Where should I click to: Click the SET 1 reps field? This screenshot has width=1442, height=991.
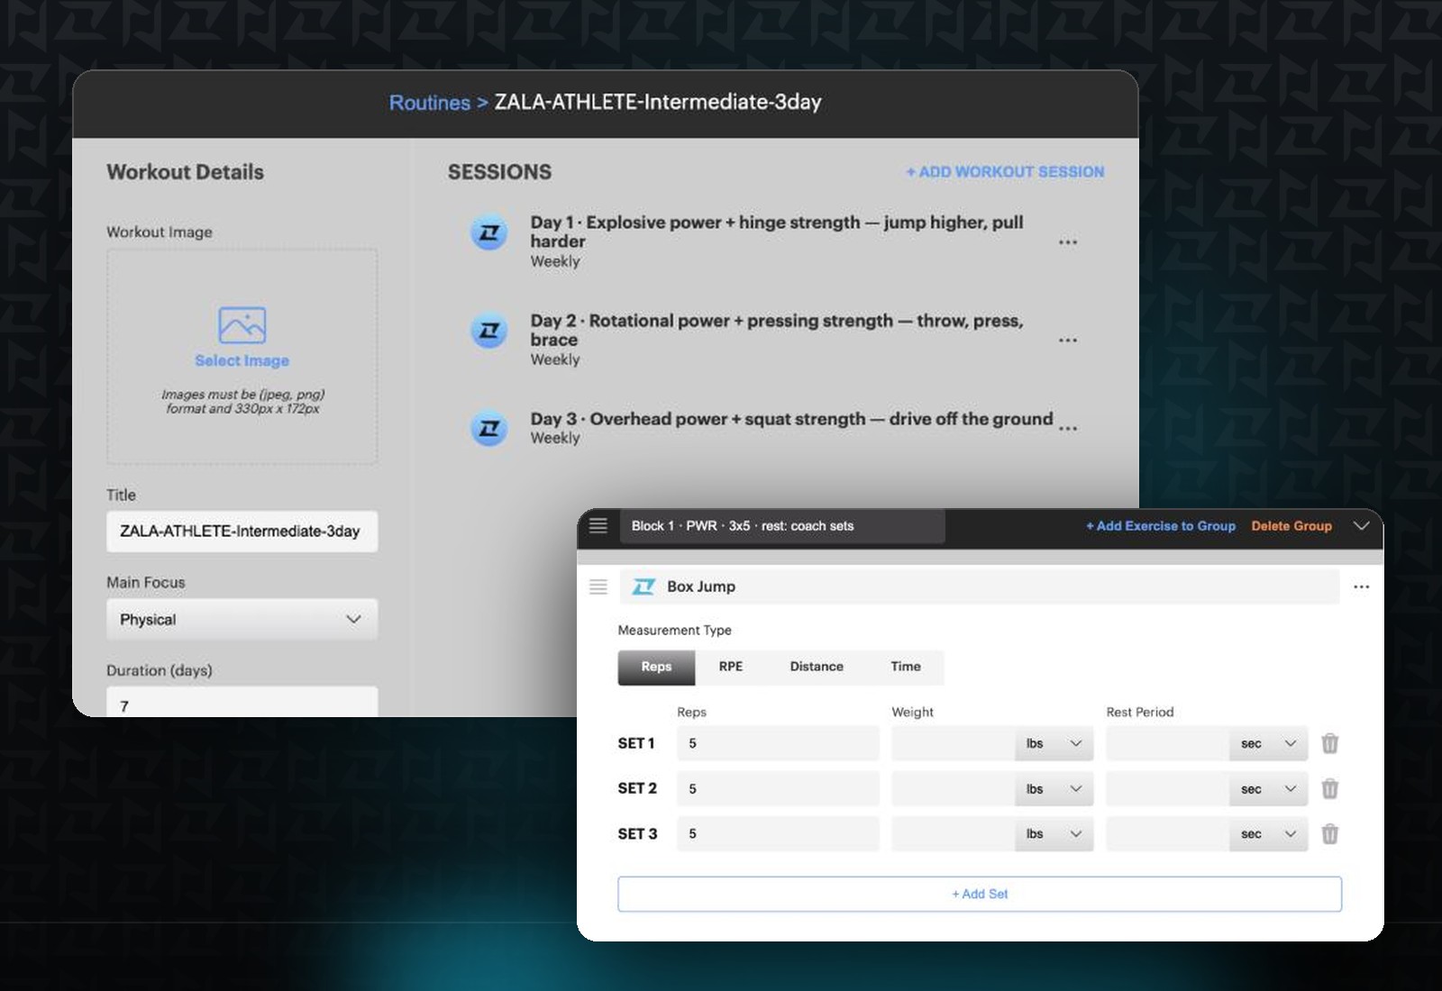coord(778,743)
